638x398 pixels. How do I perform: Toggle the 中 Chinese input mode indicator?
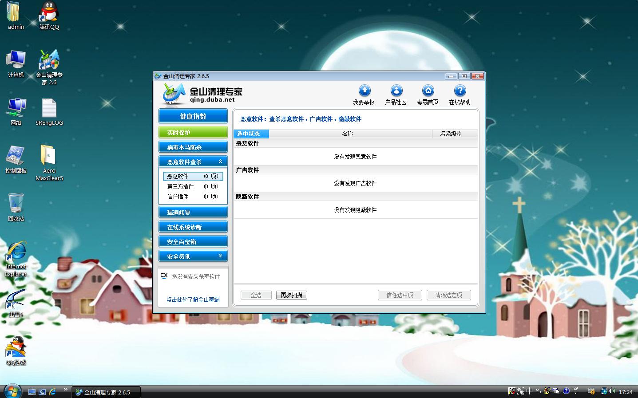pos(530,391)
